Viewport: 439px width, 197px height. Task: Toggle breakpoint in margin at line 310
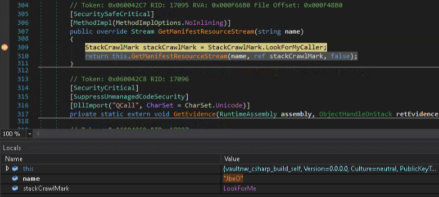tap(5, 56)
